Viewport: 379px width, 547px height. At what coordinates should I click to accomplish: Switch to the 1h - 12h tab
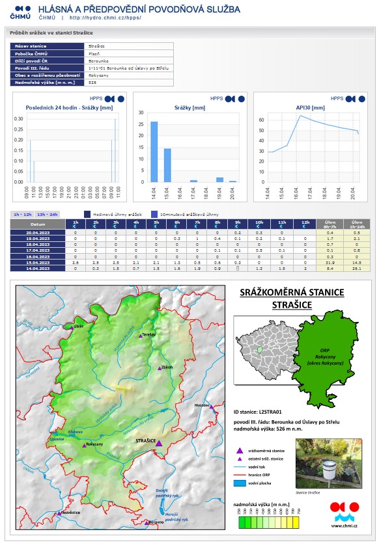[x=22, y=215]
